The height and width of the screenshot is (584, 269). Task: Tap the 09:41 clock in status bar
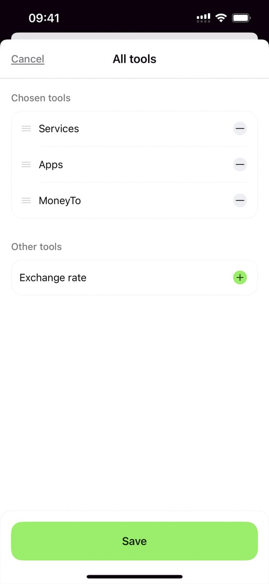coord(44,18)
